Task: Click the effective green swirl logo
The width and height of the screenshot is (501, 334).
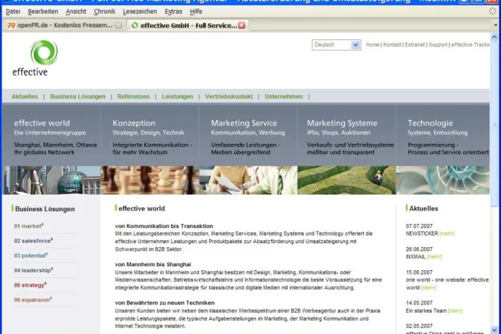Action: 44,52
